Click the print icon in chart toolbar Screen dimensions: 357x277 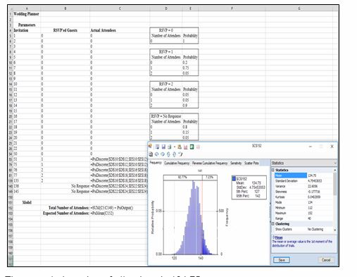(x=169, y=147)
